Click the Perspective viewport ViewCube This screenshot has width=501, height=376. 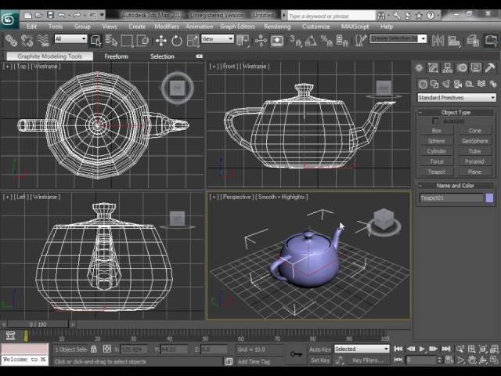click(384, 221)
